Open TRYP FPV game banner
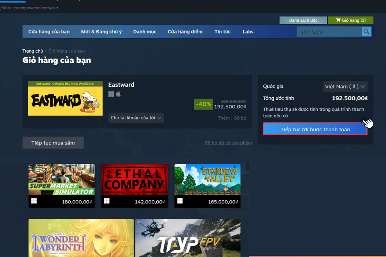This screenshot has width=386, height=257. 188,238
